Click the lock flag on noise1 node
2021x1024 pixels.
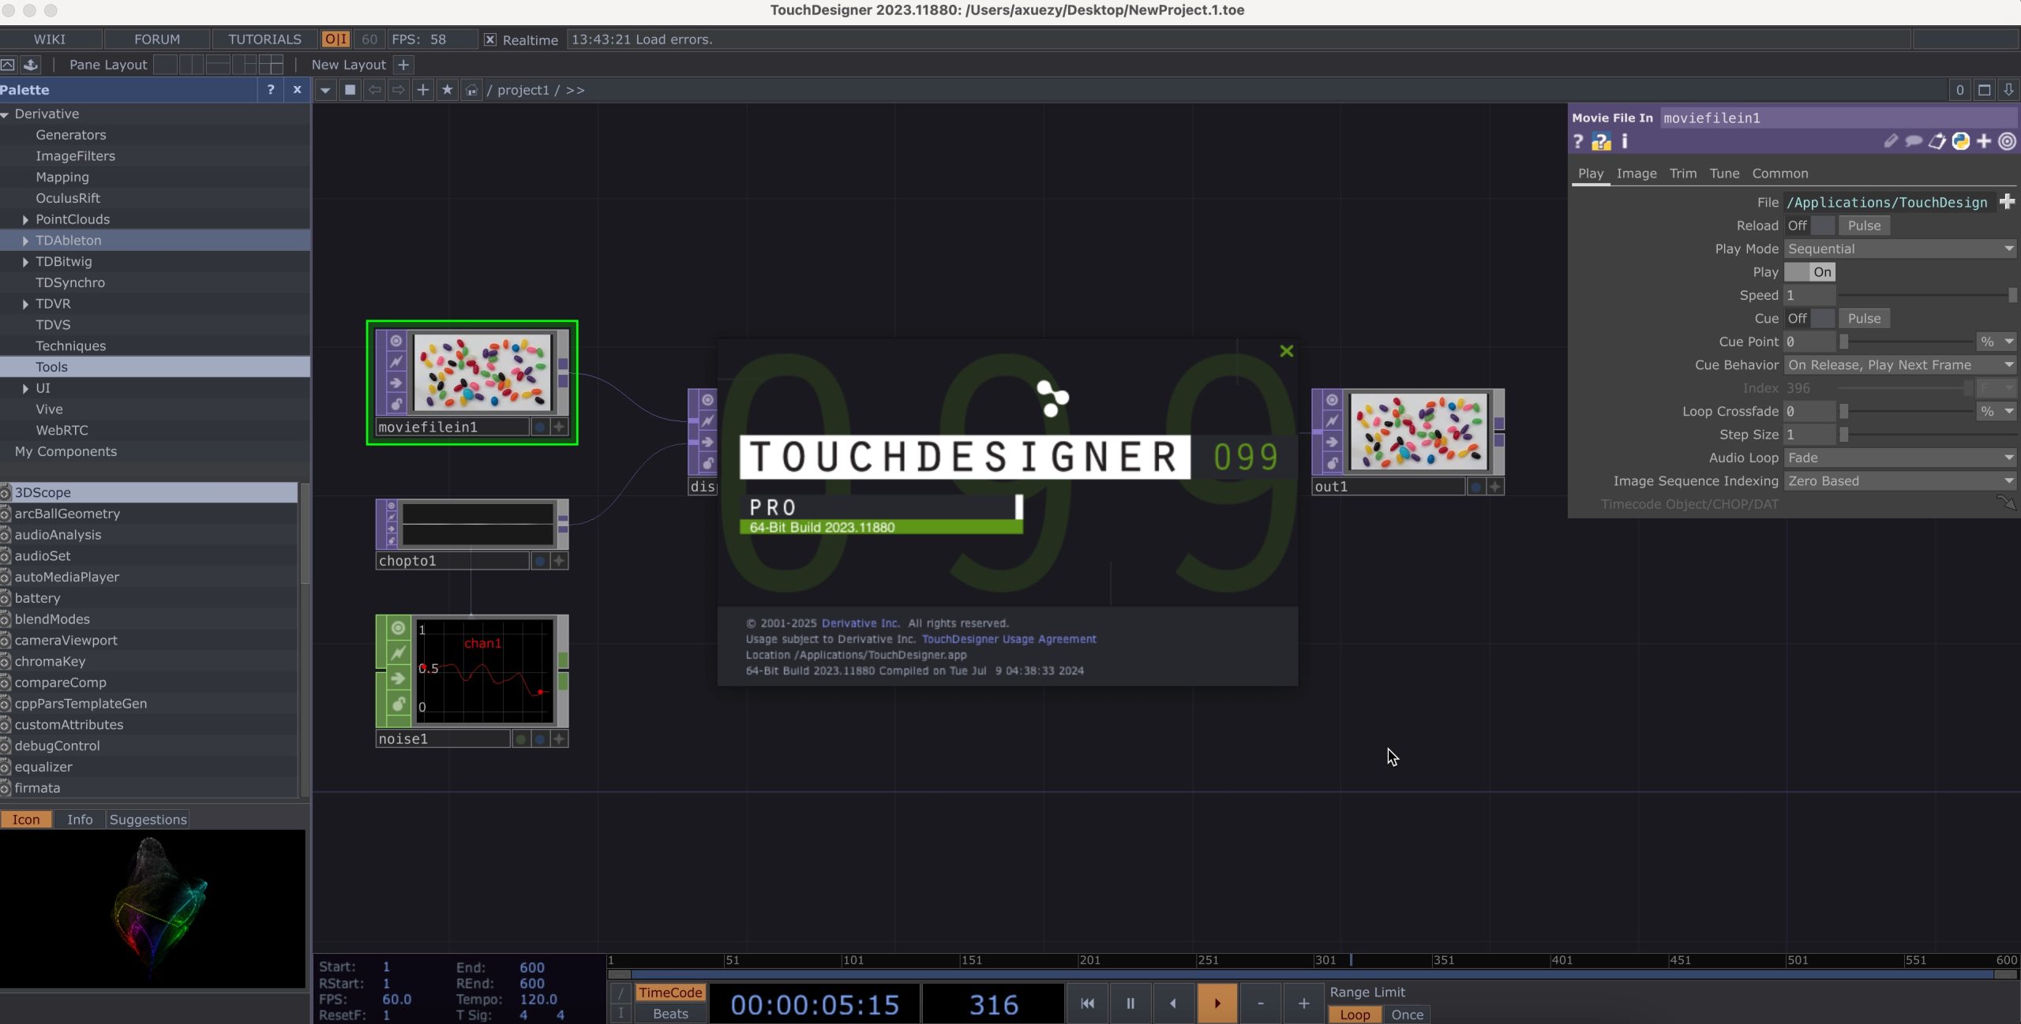tap(398, 703)
